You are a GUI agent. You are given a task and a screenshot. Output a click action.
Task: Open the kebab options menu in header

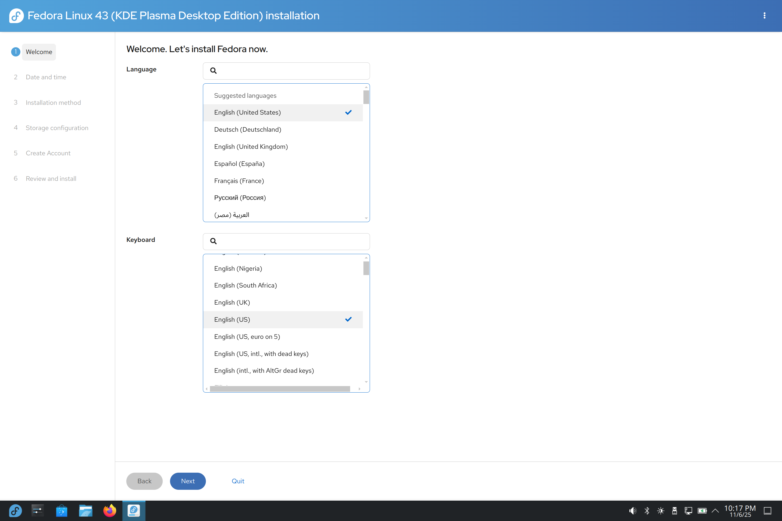(764, 16)
